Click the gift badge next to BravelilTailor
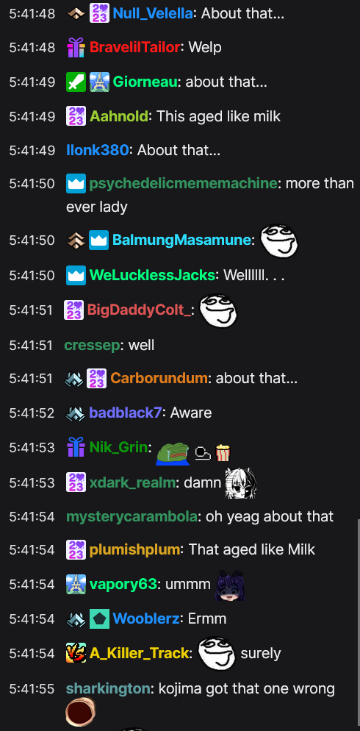This screenshot has width=360, height=731. point(76,48)
